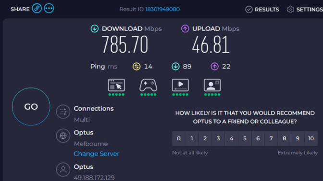The image size is (323, 181).
Task: Click the idle ping icon showing 14
Action: [x=137, y=67]
